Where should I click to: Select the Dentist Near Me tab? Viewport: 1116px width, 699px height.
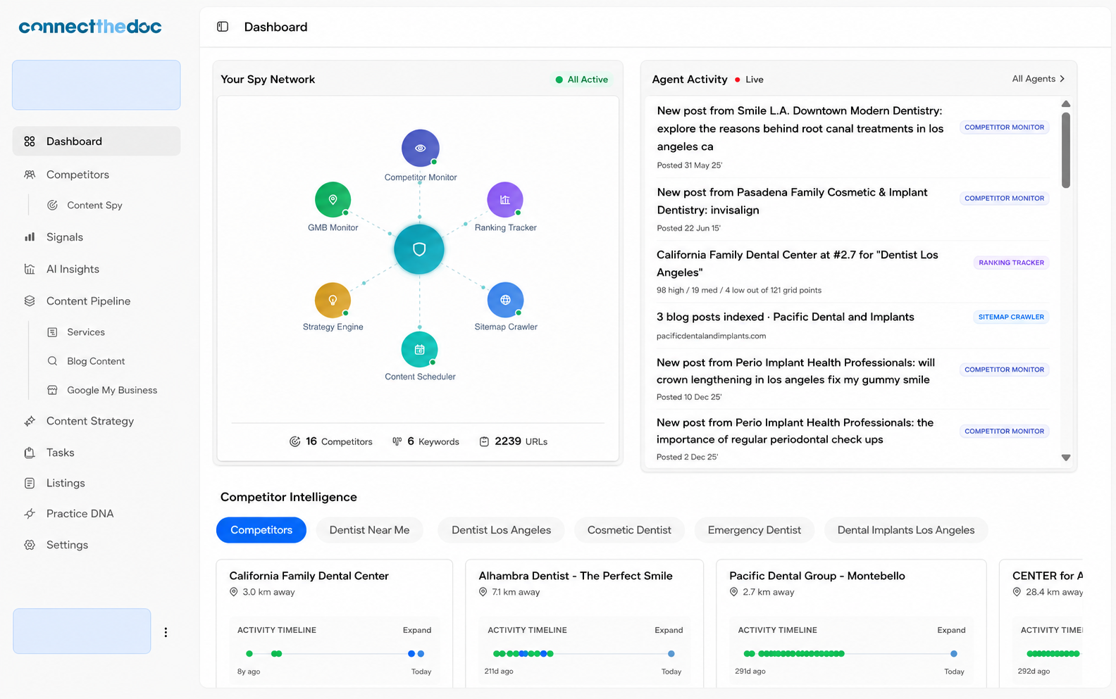(x=369, y=530)
